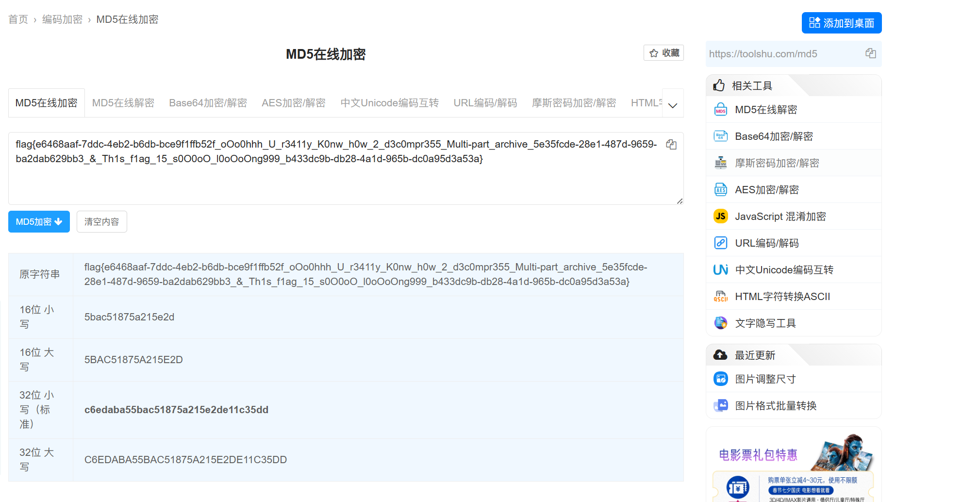The width and height of the screenshot is (979, 502).
Task: Click the 原字符串 result value text
Action: 365,274
